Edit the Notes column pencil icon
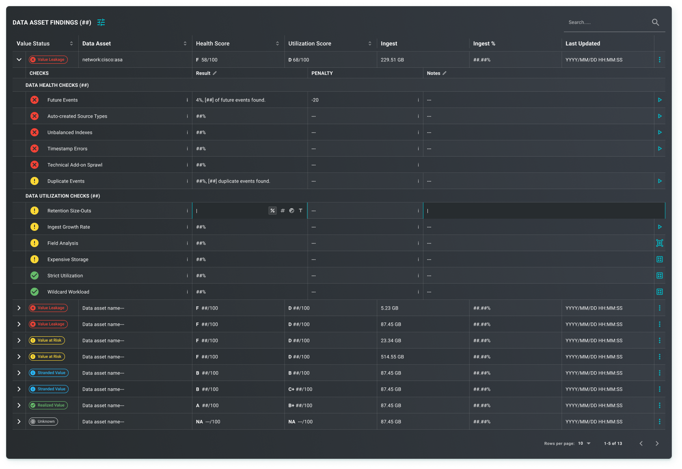 tap(445, 73)
